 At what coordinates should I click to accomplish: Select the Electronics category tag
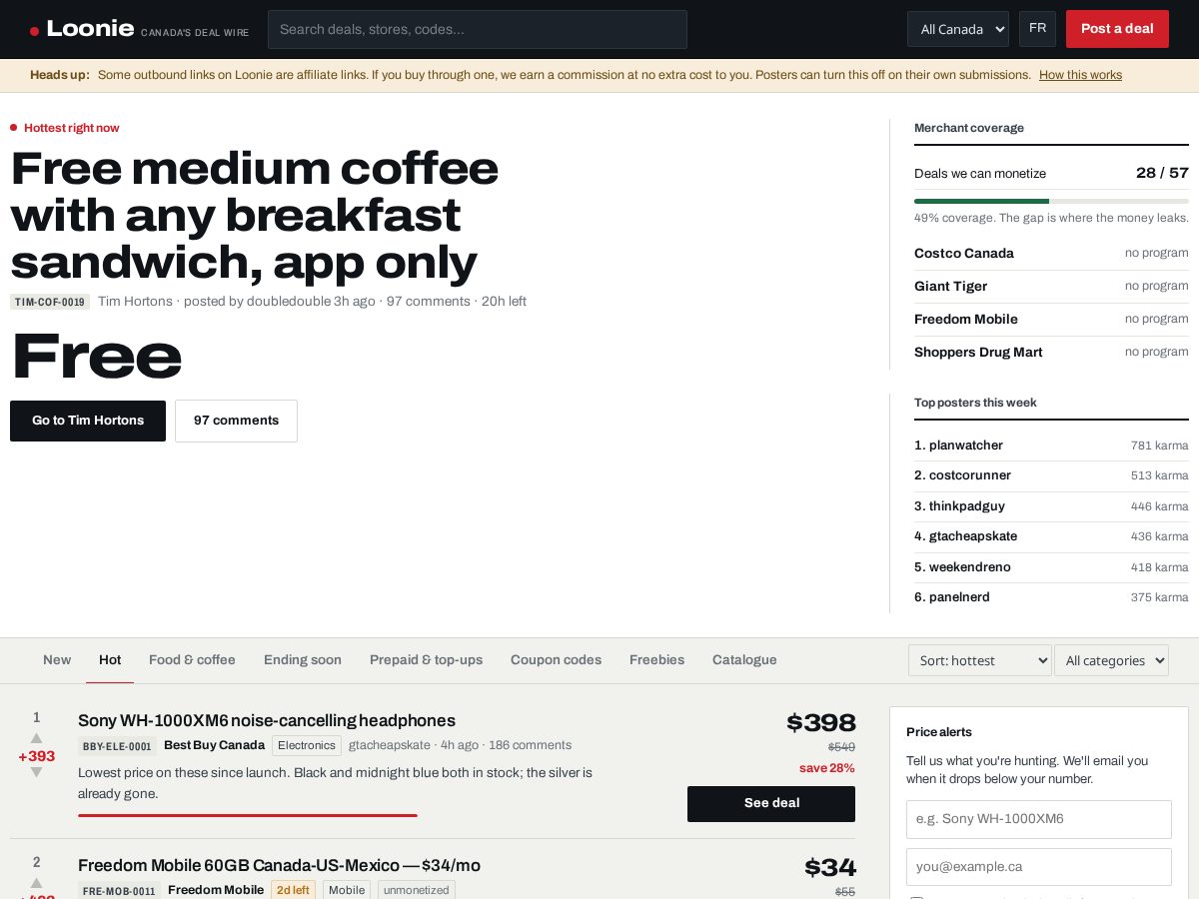tap(307, 745)
